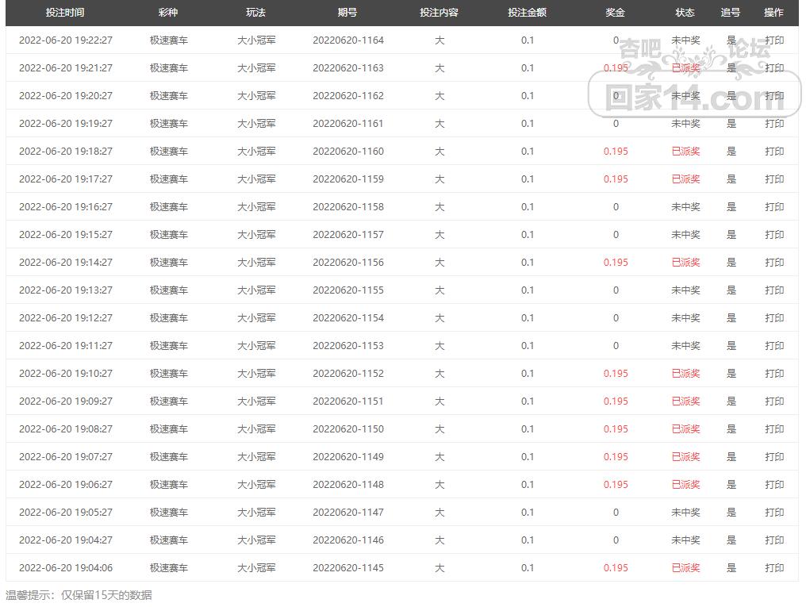Click 打印 for period 20220620-1155
The width and height of the screenshot is (806, 607).
pos(774,290)
